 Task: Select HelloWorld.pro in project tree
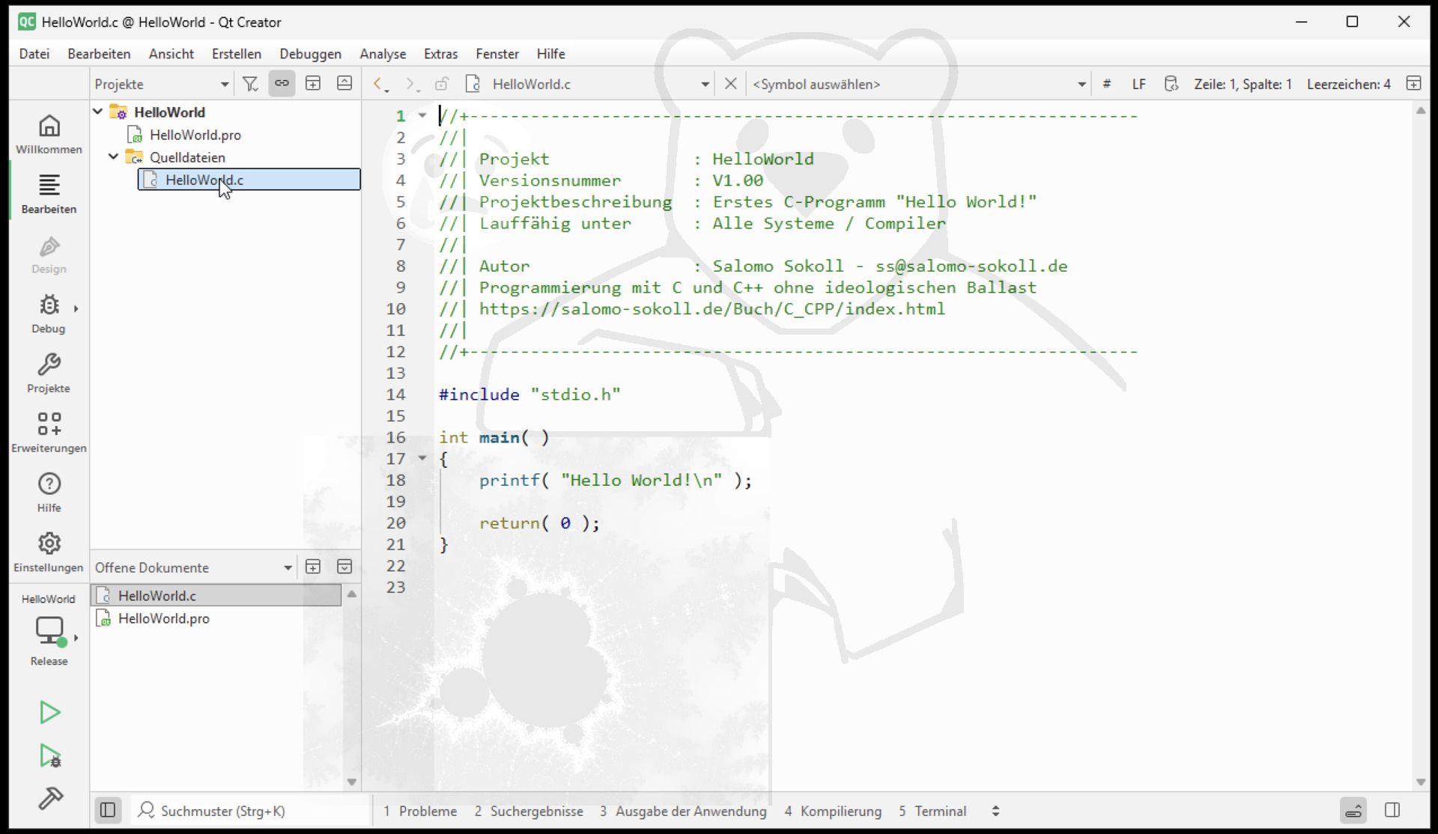coord(195,135)
